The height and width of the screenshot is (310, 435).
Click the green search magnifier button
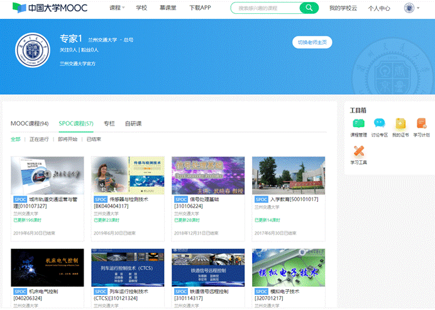pos(309,8)
